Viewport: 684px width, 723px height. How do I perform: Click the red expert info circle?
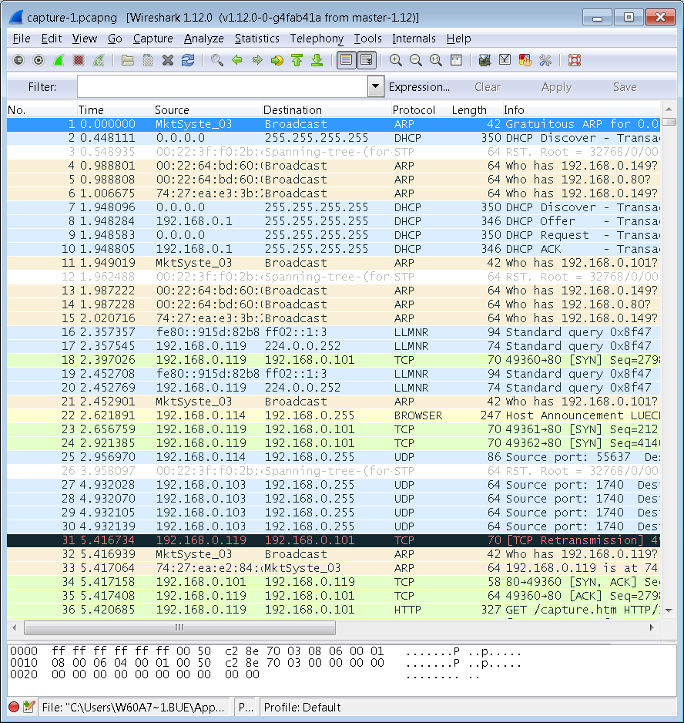click(14, 707)
